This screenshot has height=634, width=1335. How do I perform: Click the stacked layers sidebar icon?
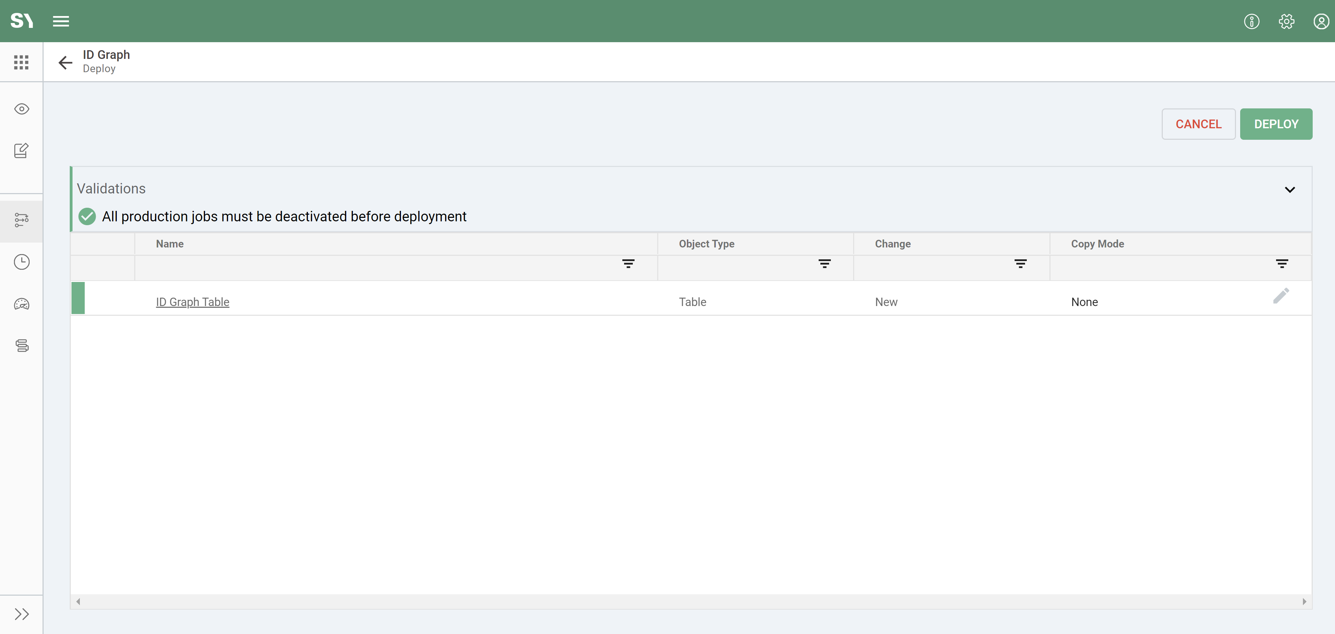pos(21,345)
